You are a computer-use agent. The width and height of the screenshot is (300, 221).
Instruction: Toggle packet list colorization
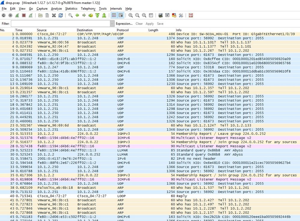pyautogui.click(x=114, y=15)
